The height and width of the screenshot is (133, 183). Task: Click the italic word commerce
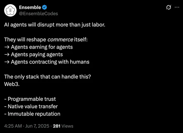point(60,40)
